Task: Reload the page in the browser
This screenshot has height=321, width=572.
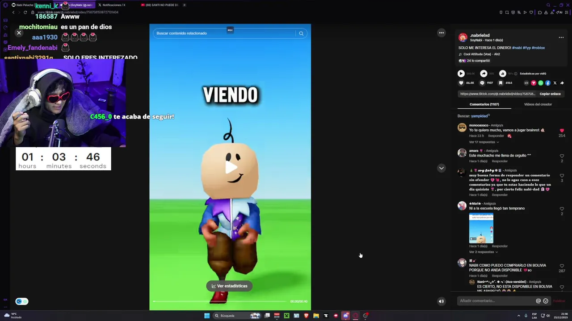Action: point(25,12)
